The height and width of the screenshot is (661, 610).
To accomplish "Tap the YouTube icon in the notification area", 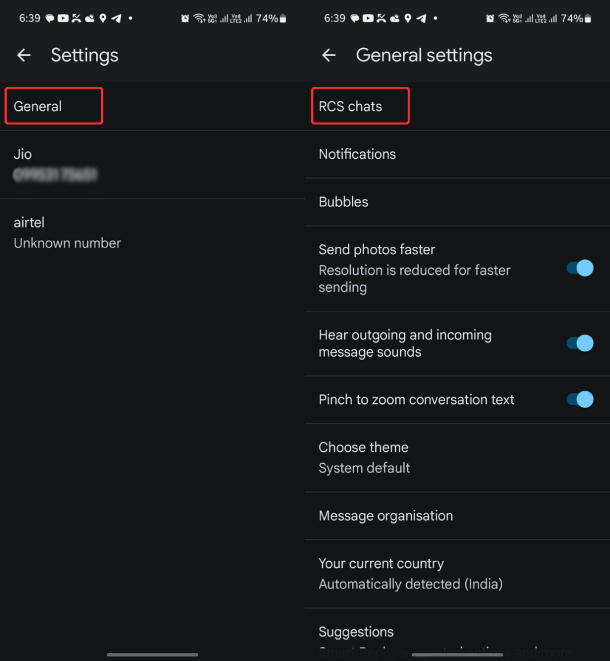I will (63, 18).
